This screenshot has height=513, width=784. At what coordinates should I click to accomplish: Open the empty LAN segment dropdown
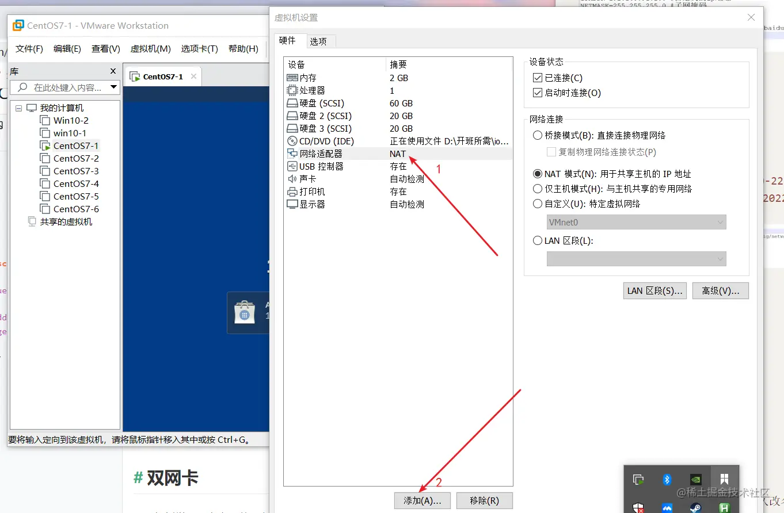pos(636,259)
